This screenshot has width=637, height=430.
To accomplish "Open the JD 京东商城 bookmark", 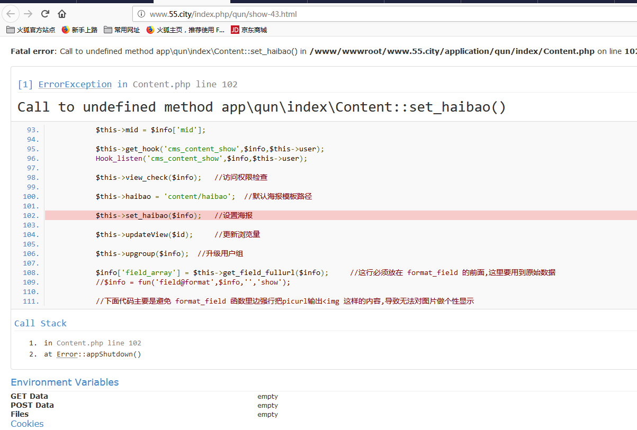I will (249, 30).
